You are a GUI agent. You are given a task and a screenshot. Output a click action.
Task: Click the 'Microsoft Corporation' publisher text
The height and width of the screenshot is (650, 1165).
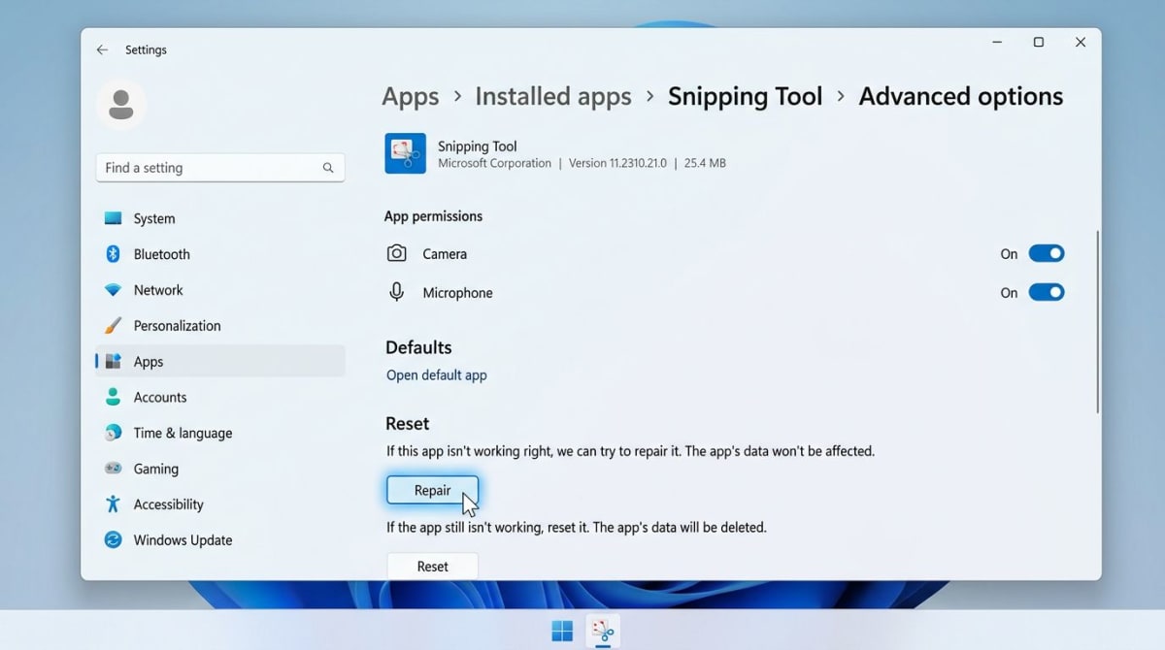click(x=494, y=164)
